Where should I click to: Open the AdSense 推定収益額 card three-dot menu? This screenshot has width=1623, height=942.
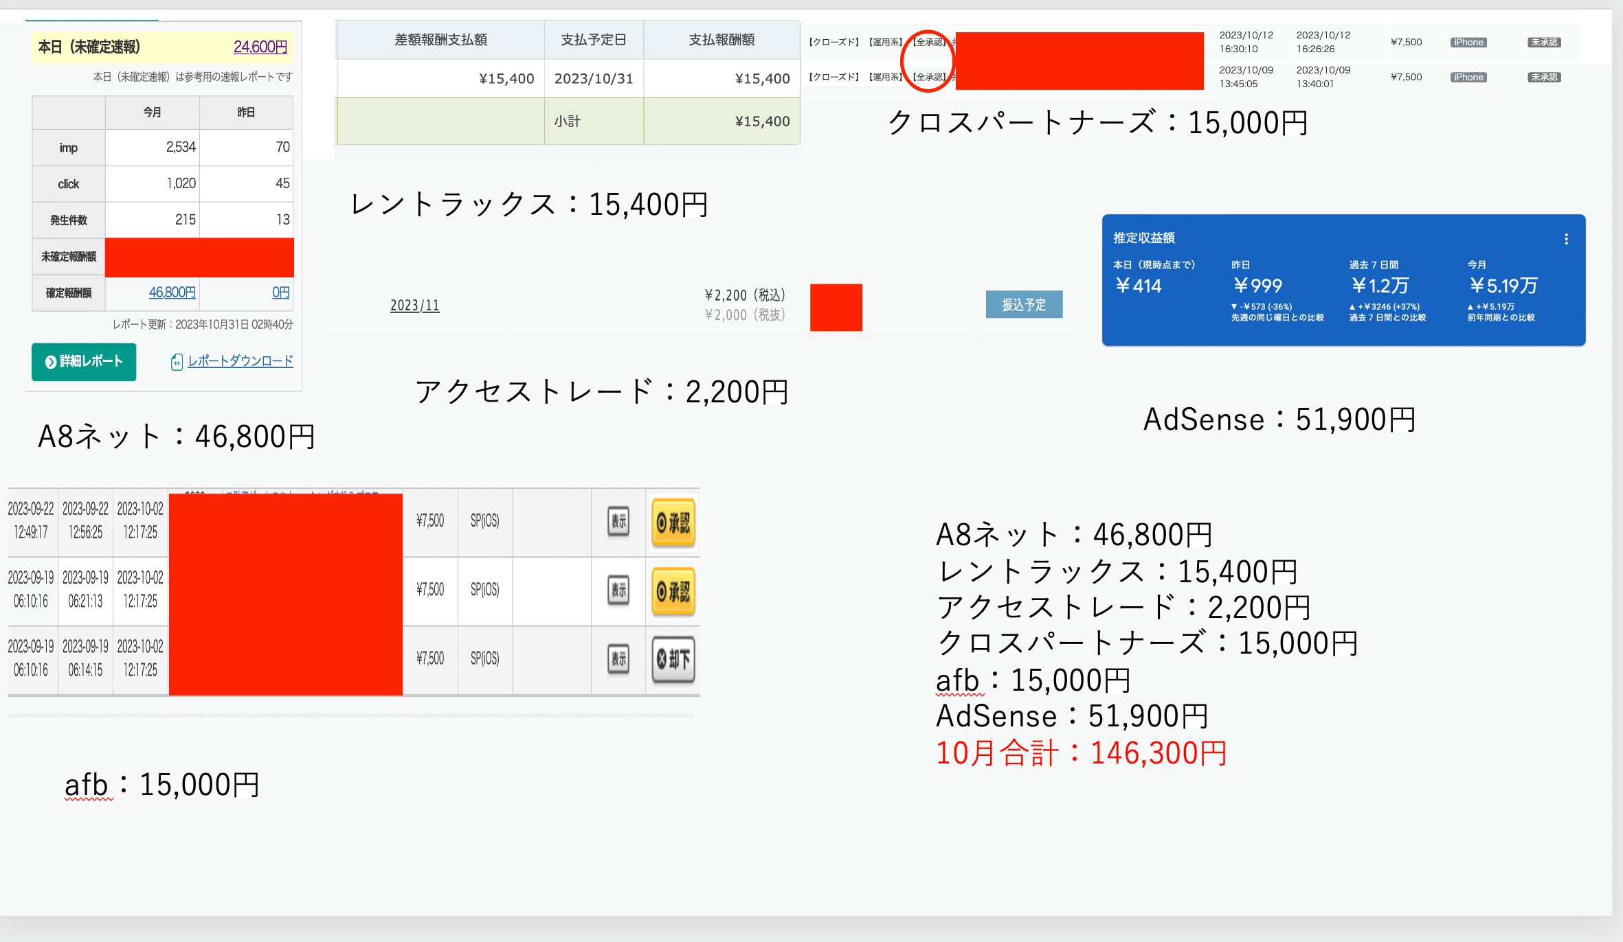click(1566, 239)
